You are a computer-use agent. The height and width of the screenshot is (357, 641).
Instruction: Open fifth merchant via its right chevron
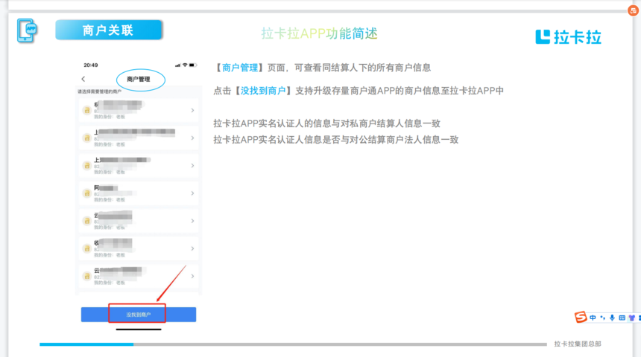(192, 221)
